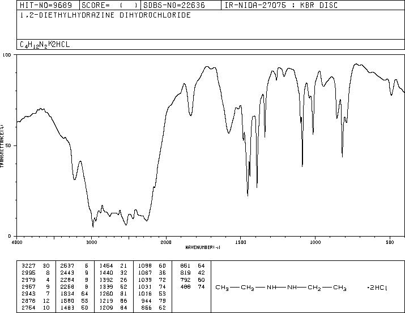Click the NH—NH bond in structure diagram
Image resolution: width=405 pixels, height=313 pixels.
tap(282, 287)
